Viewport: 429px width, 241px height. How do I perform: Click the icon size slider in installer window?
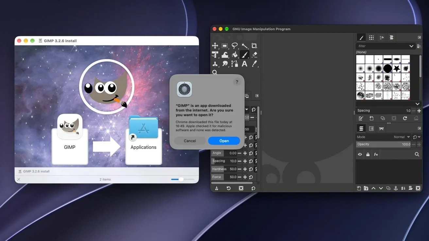182,179
